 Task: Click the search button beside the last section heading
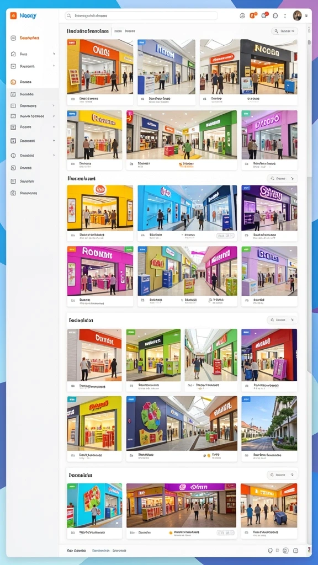(282, 475)
